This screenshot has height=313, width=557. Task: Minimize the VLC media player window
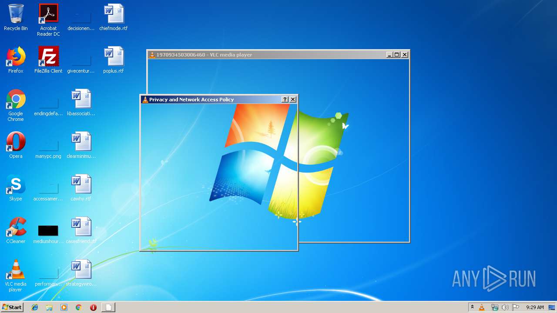pyautogui.click(x=389, y=55)
